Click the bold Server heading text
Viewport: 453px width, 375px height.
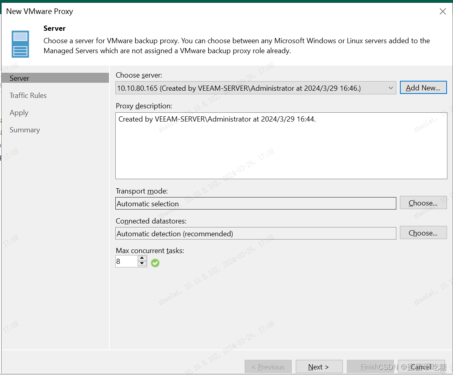(x=54, y=28)
